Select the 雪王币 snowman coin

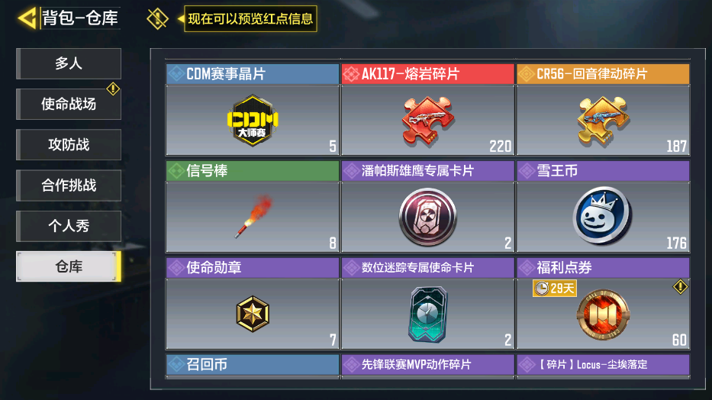tap(603, 216)
